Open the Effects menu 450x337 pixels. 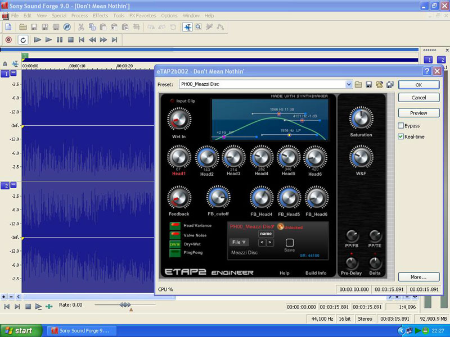point(100,16)
